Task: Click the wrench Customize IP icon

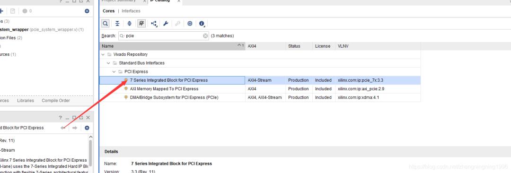Action: point(166,24)
